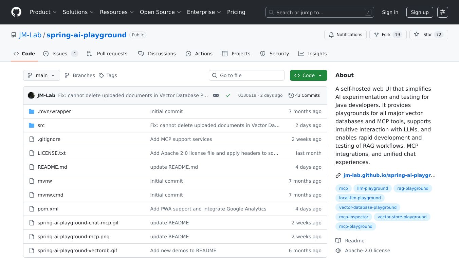The width and height of the screenshot is (459, 258).
Task: View the 43 Commits history
Action: coord(304,95)
